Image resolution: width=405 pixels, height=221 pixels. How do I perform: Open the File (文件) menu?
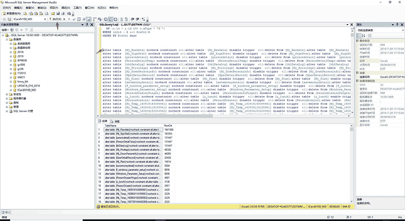pos(7,8)
